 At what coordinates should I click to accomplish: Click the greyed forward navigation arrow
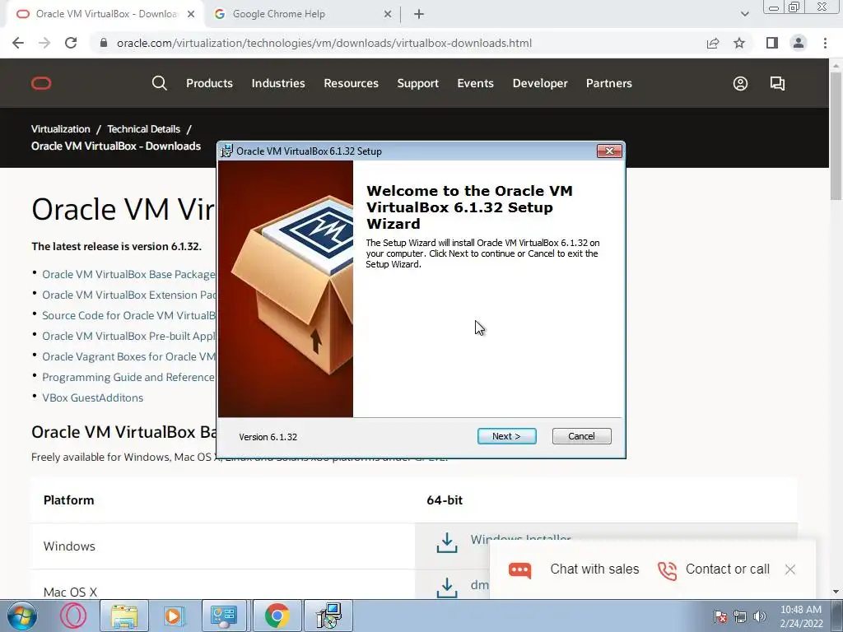[x=44, y=43]
